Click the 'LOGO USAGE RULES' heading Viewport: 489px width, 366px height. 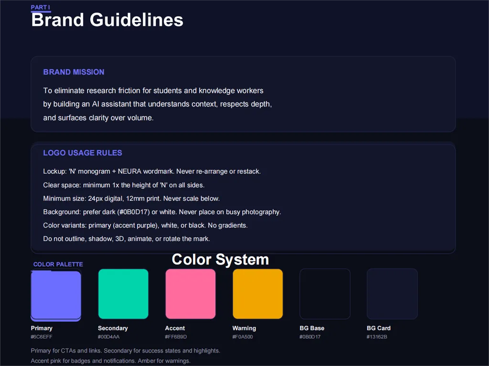[83, 153]
